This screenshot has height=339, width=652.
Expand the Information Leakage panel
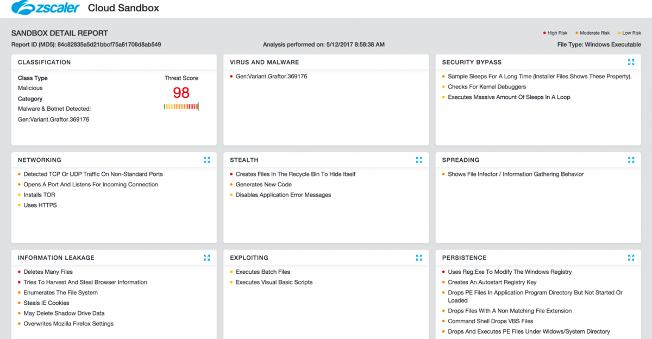pyautogui.click(x=206, y=258)
